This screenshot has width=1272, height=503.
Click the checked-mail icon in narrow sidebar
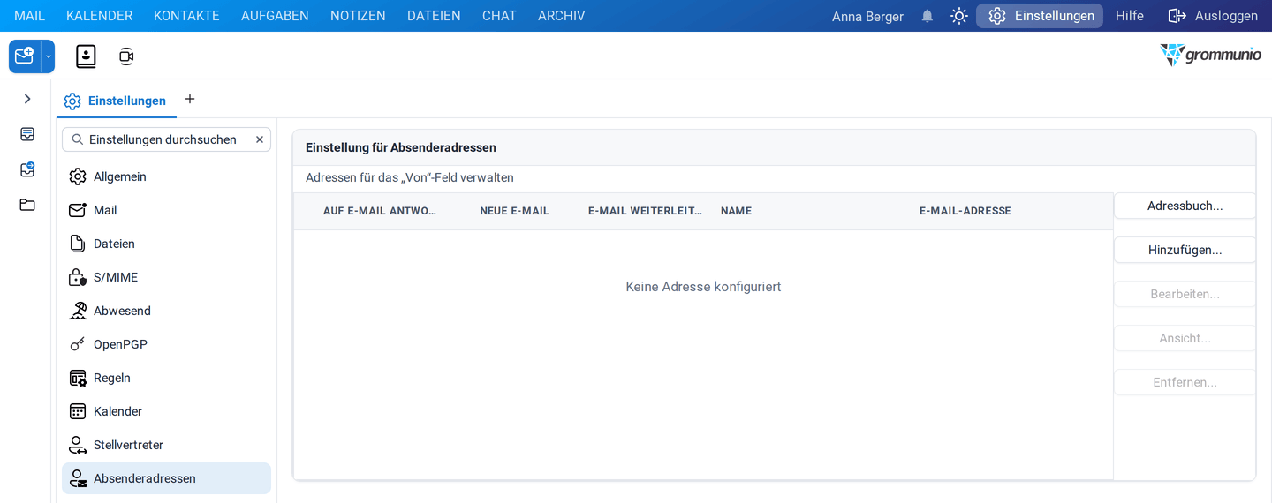[27, 169]
